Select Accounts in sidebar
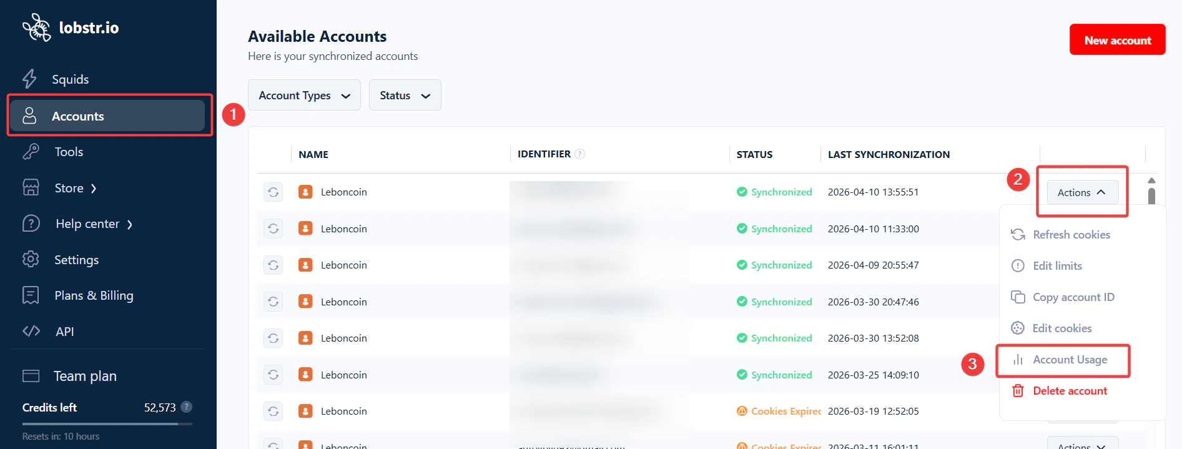Viewport: 1182px width, 449px height. (x=107, y=116)
